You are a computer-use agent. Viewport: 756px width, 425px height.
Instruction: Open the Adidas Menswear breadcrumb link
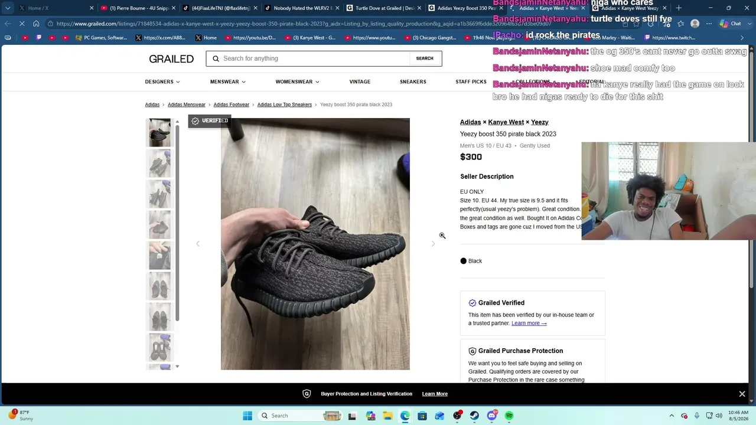pos(187,105)
